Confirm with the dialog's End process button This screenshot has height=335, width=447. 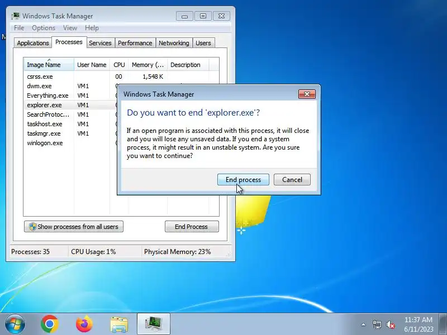point(243,179)
